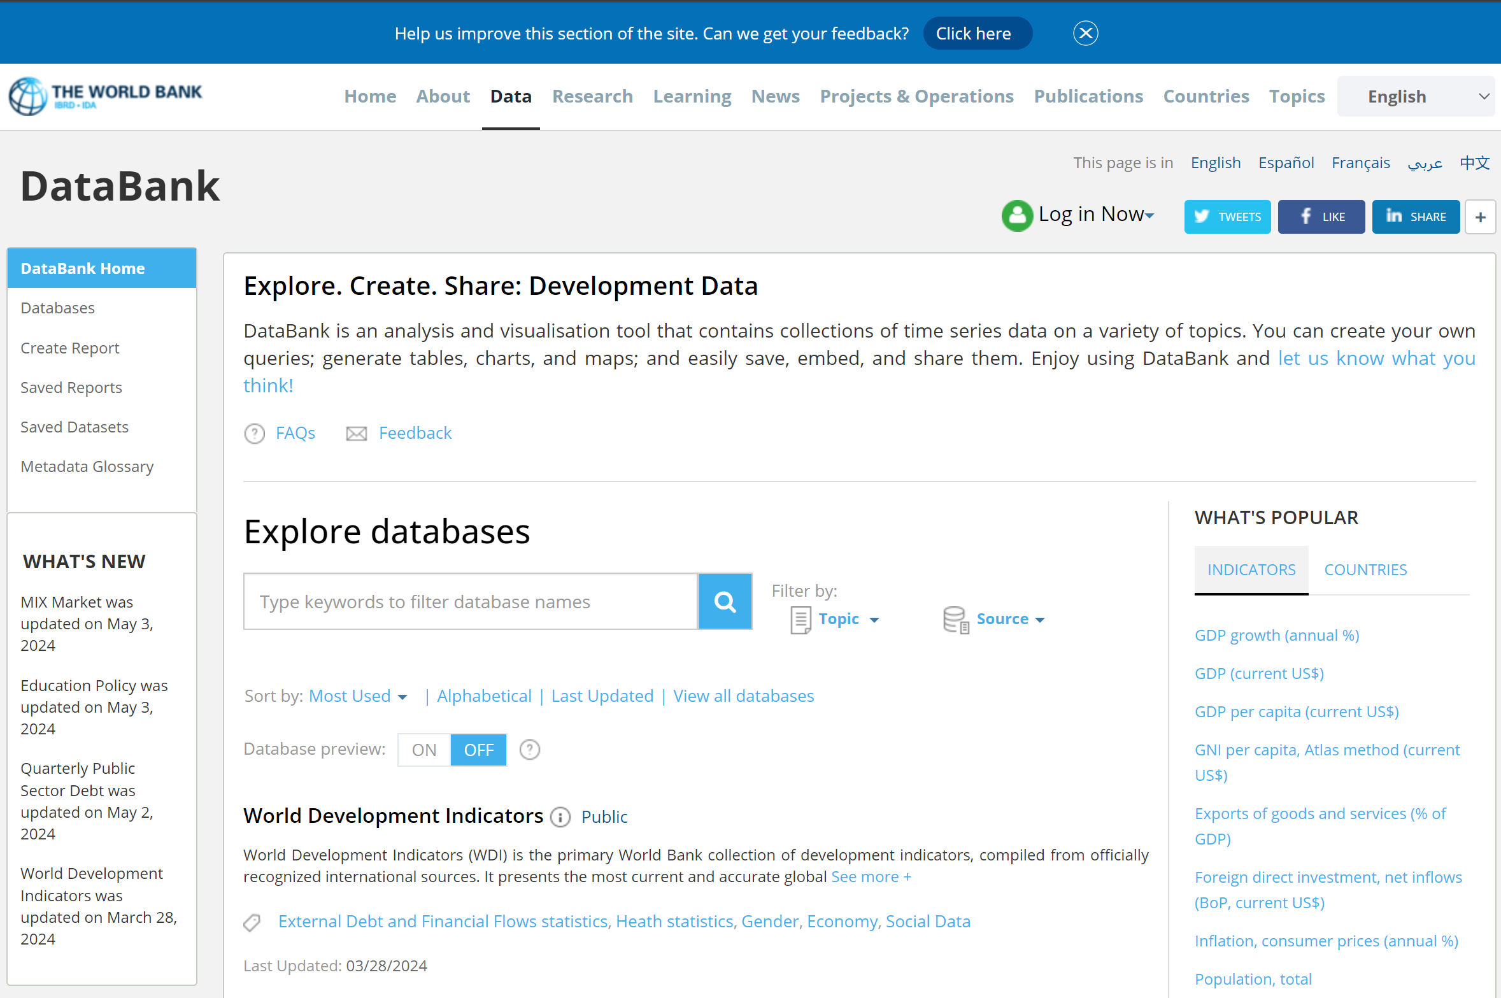1501x998 pixels.
Task: Switch to the COUNTRIES tab
Action: click(x=1365, y=569)
